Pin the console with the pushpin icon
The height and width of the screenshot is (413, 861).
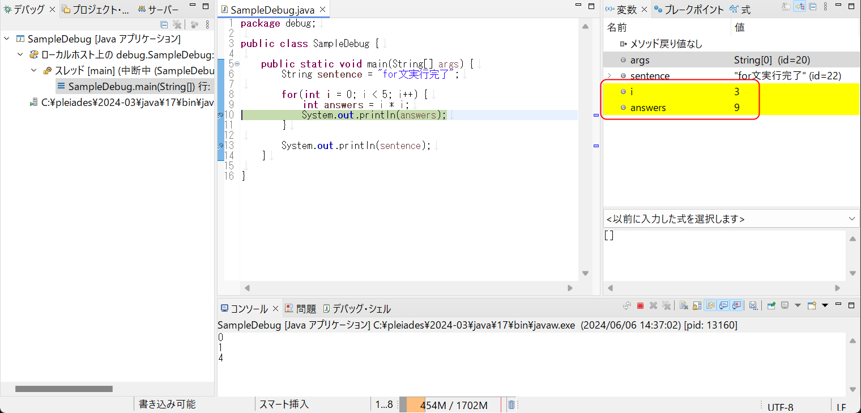point(772,305)
